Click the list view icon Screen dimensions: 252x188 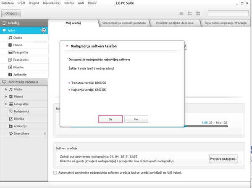click(181, 13)
